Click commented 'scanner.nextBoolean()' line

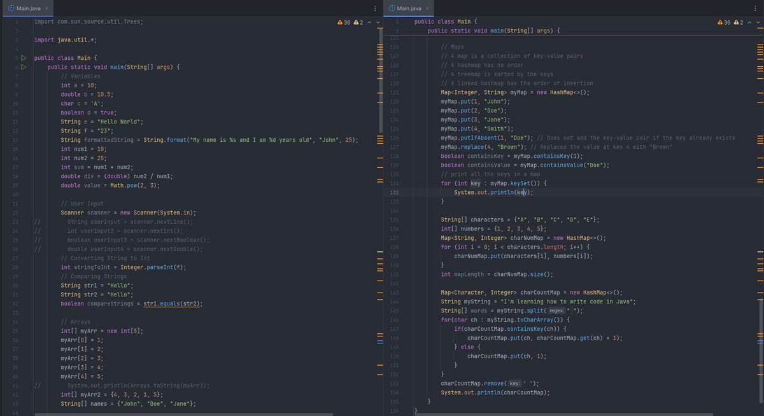tap(138, 240)
